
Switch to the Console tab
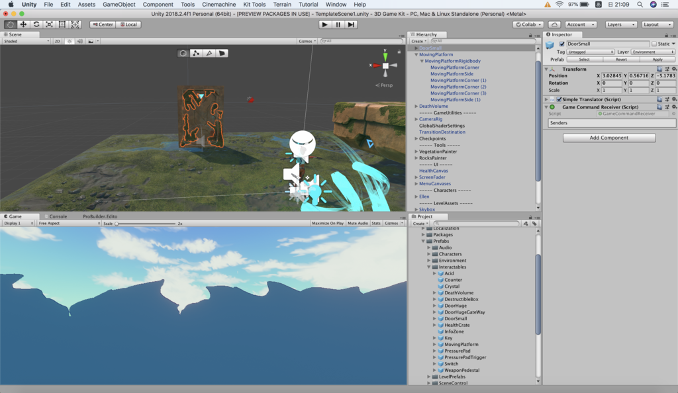58,216
